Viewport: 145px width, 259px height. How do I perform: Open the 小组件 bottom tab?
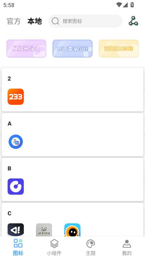click(54, 247)
